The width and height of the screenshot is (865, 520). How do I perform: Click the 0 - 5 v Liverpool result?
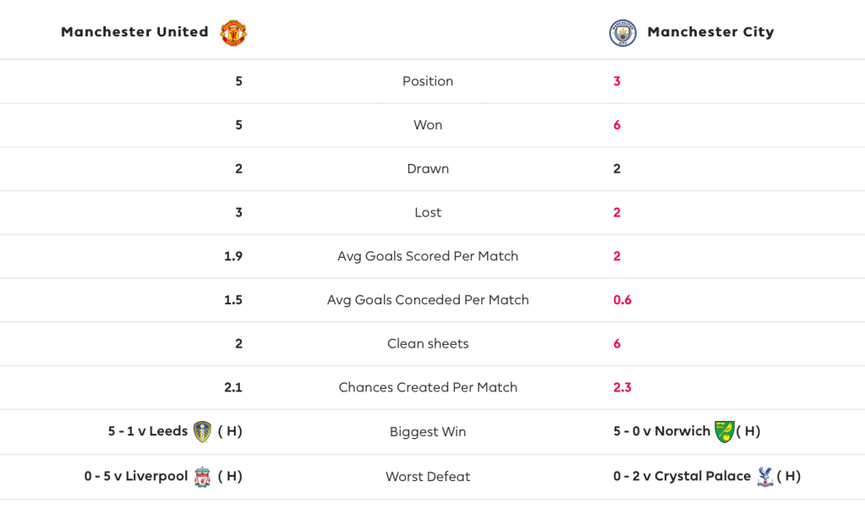pyautogui.click(x=135, y=476)
